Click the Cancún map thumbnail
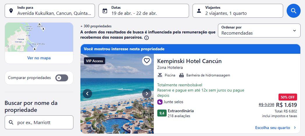The image size is (305, 136). [x=39, y=37]
